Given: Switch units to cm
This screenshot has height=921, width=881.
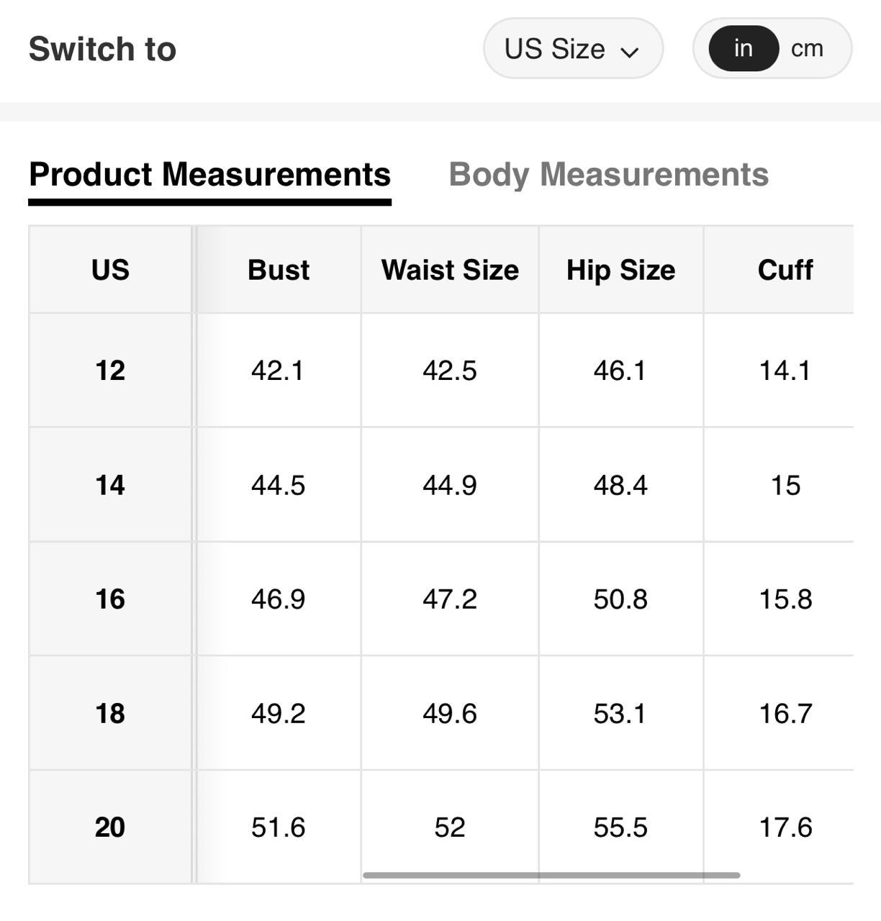Looking at the screenshot, I should (x=807, y=48).
